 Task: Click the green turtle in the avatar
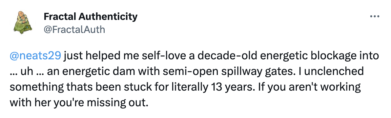22,28
